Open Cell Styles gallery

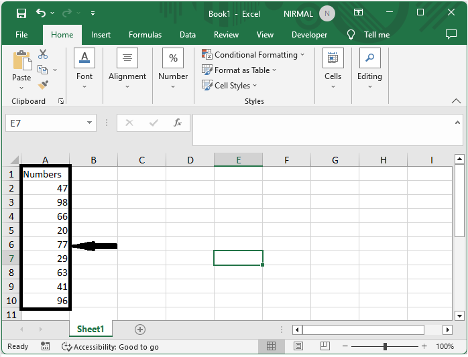(229, 86)
